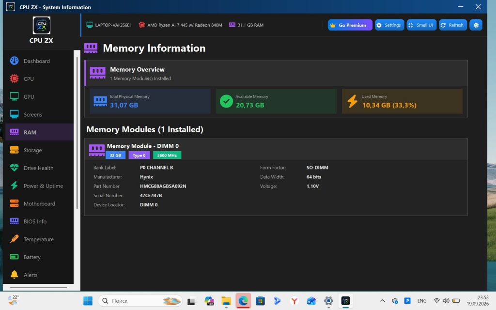Click the Total Physical Memory blue icon
The image size is (496, 310).
point(100,102)
